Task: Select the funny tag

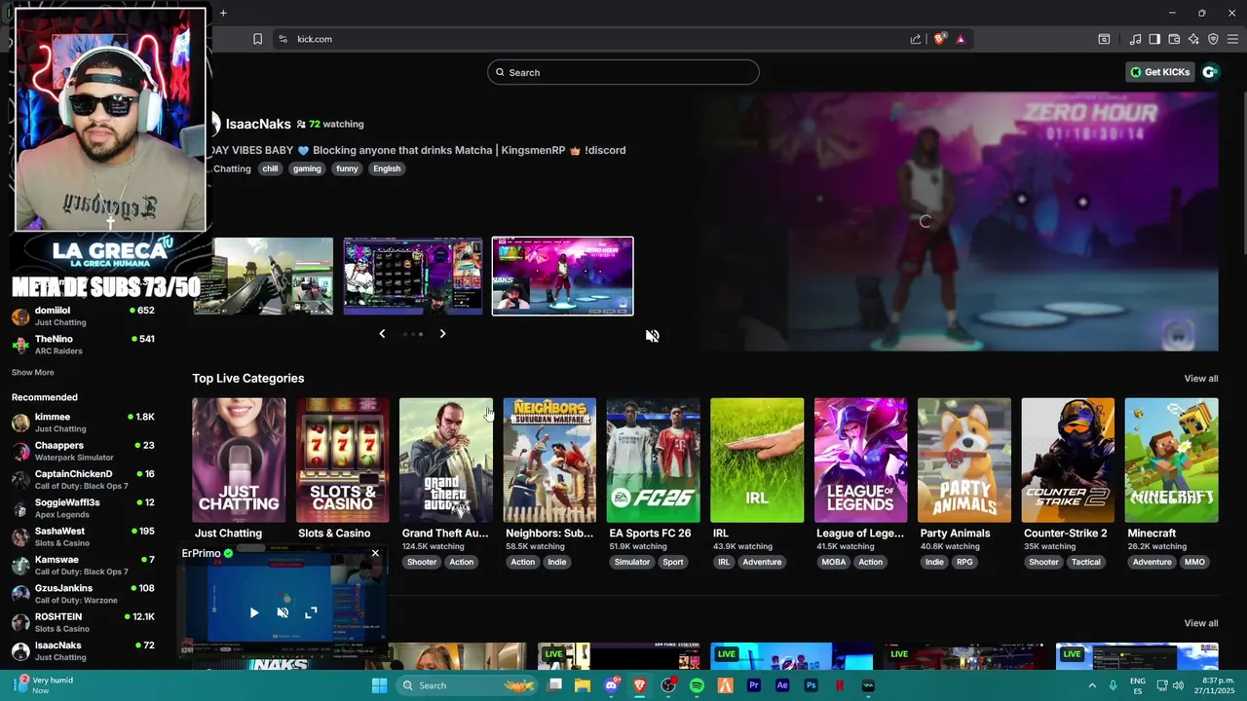Action: tap(347, 168)
